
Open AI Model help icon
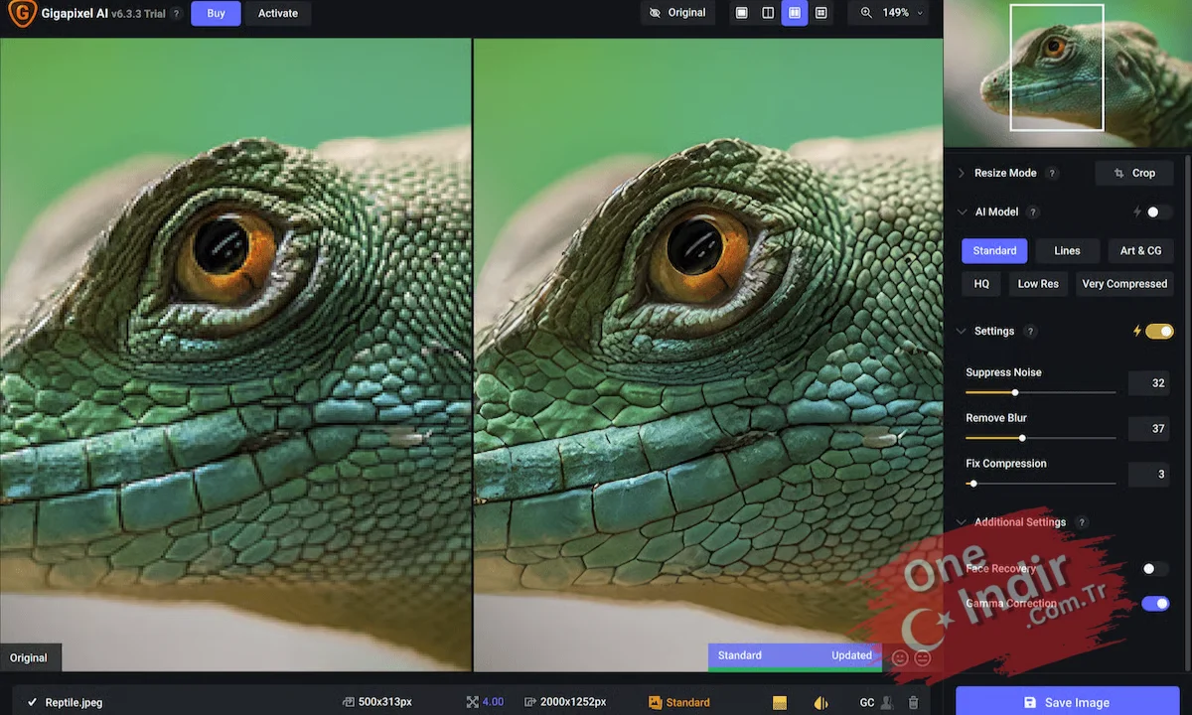[1032, 212]
